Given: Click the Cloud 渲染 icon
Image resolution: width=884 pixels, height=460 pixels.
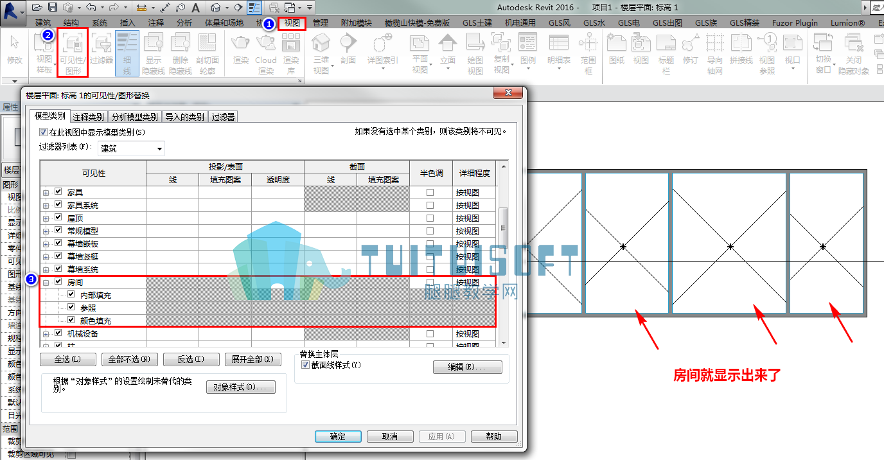Looking at the screenshot, I should tap(265, 54).
